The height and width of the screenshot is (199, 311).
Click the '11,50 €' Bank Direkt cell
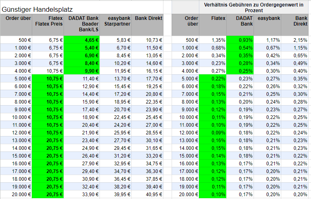(x=148, y=48)
